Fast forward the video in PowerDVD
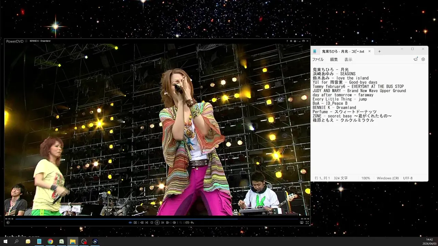This screenshot has height=246, width=438. pos(168,222)
